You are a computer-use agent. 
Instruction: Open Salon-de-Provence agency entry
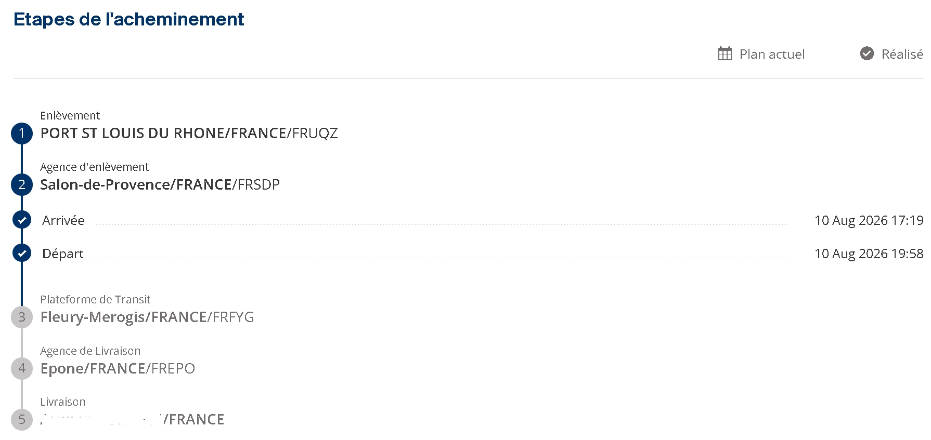pos(160,184)
